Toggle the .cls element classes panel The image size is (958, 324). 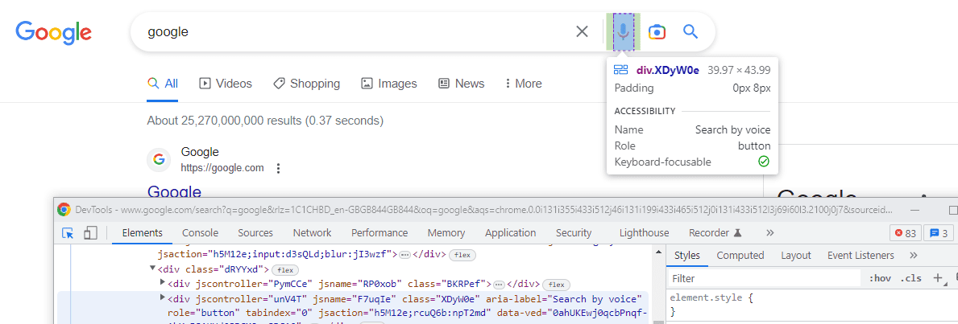[x=910, y=278]
